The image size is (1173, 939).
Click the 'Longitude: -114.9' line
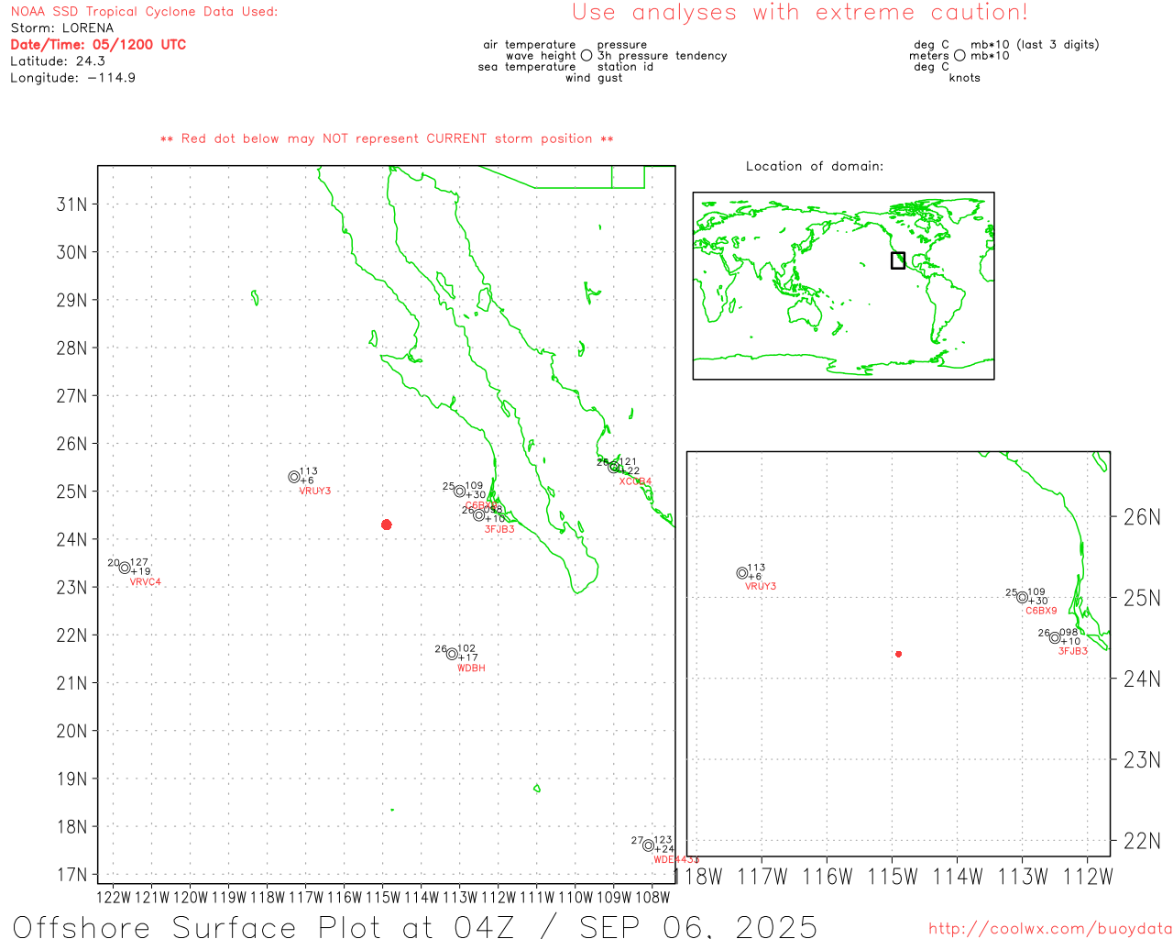point(73,78)
